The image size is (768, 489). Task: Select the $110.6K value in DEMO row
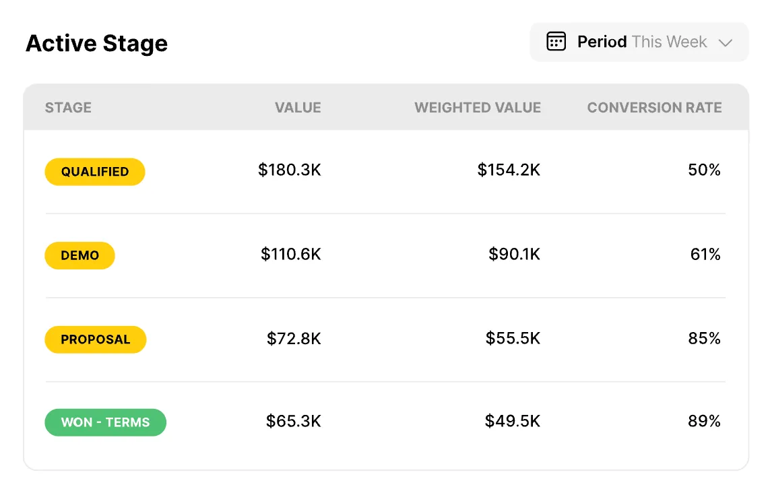(x=290, y=255)
